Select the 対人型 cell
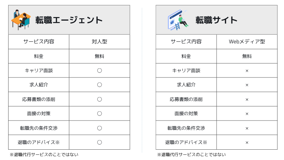The width and height of the screenshot is (284, 160). pos(99,42)
